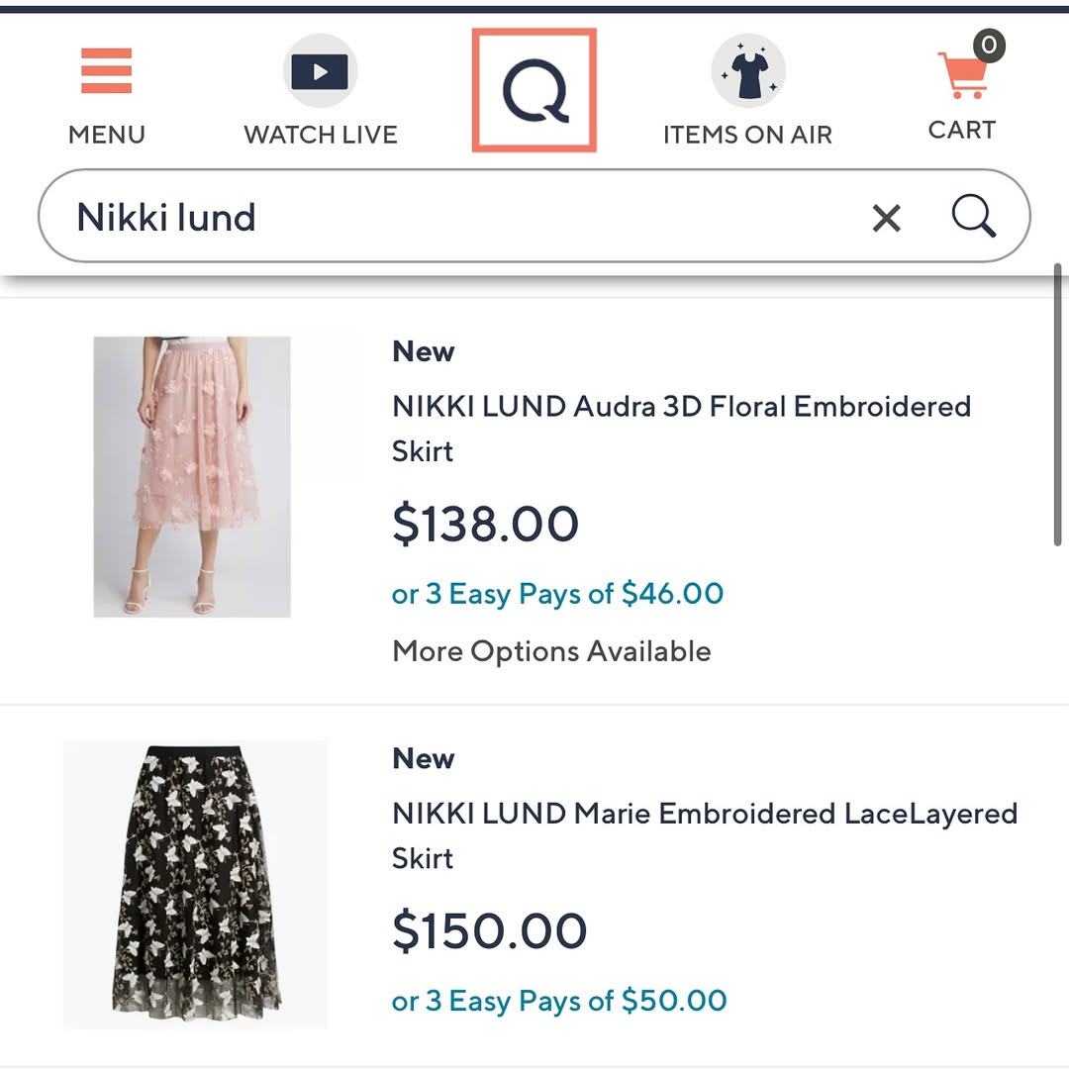
Task: Click 3 Easy Pays of $46.00 link
Action: tap(557, 594)
